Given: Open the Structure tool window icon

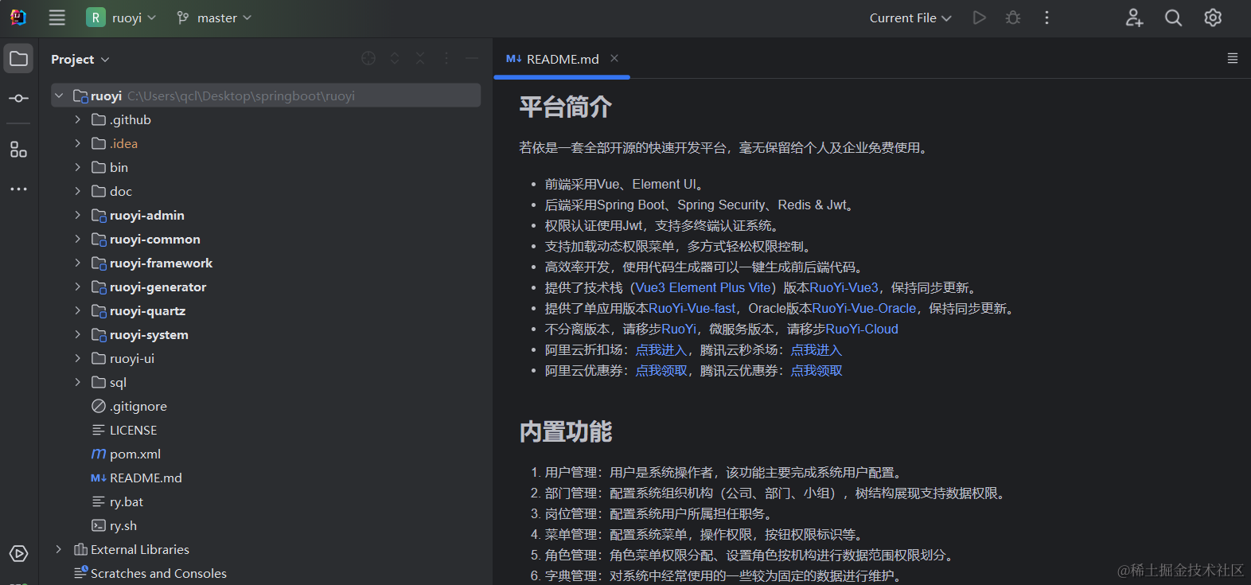Looking at the screenshot, I should pyautogui.click(x=18, y=150).
